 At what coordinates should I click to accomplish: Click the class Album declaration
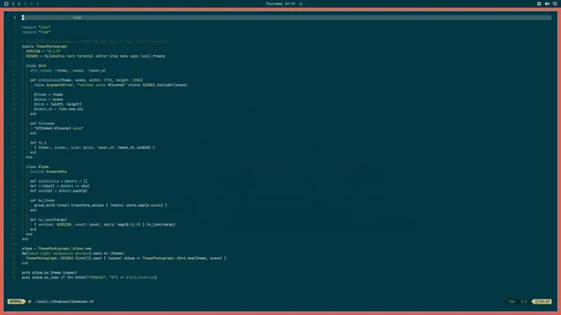(37, 167)
